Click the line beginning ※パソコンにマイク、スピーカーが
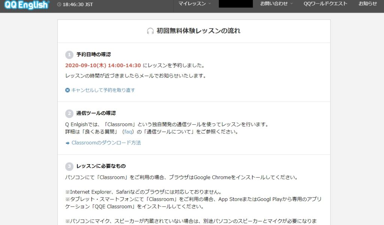Image resolution: width=384 pixels, height=225 pixels. 191,221
